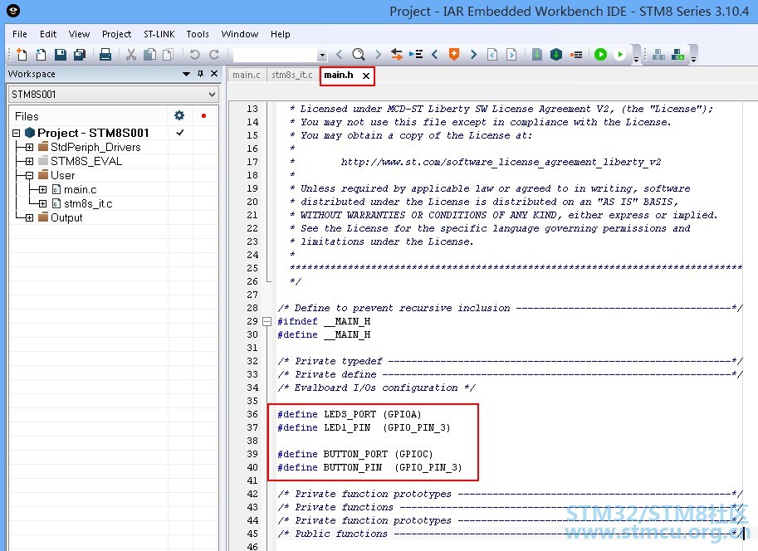Click the Undo arrow icon

[x=194, y=54]
